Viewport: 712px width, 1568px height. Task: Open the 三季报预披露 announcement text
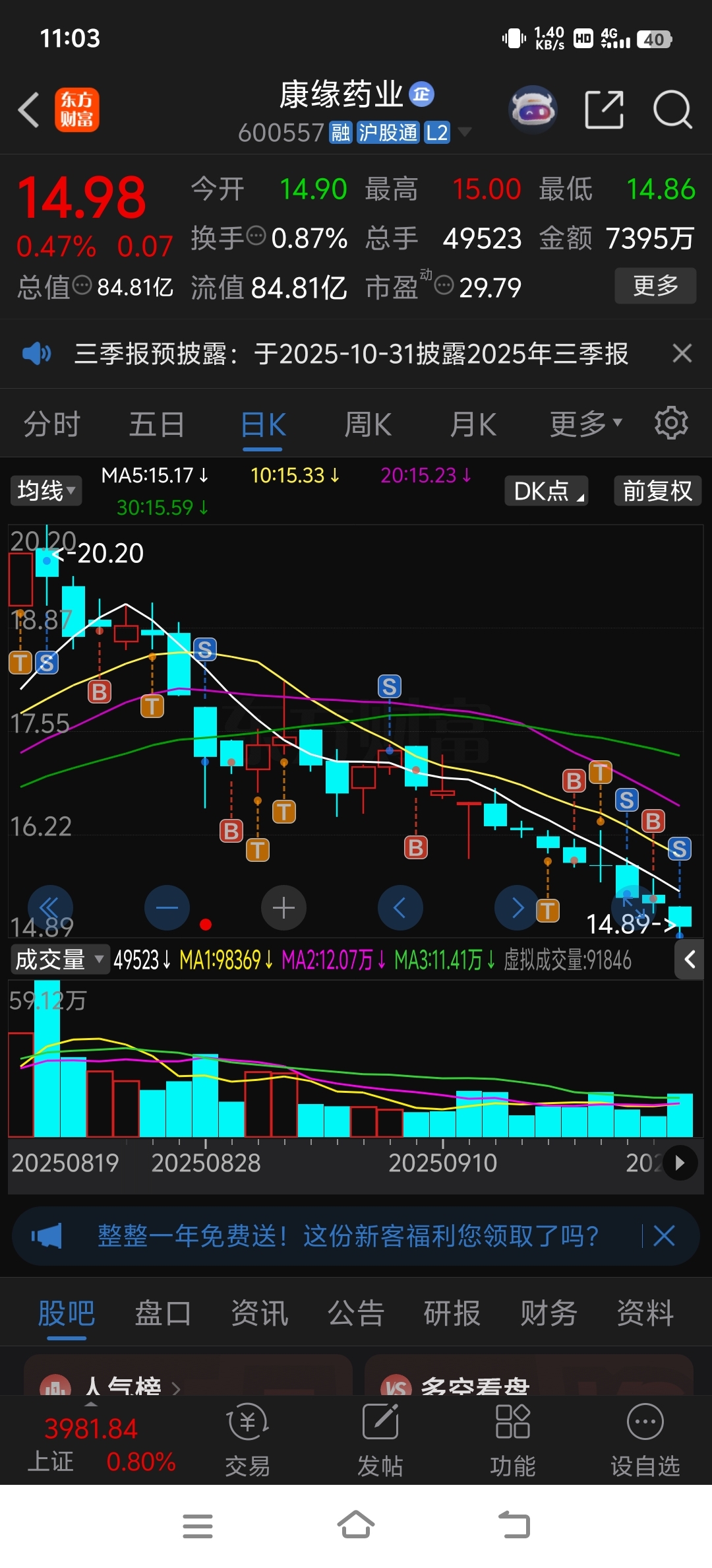[351, 354]
